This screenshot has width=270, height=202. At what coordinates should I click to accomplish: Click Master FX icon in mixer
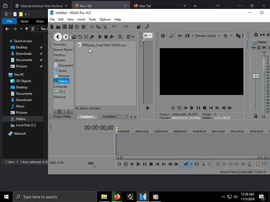coord(253,48)
